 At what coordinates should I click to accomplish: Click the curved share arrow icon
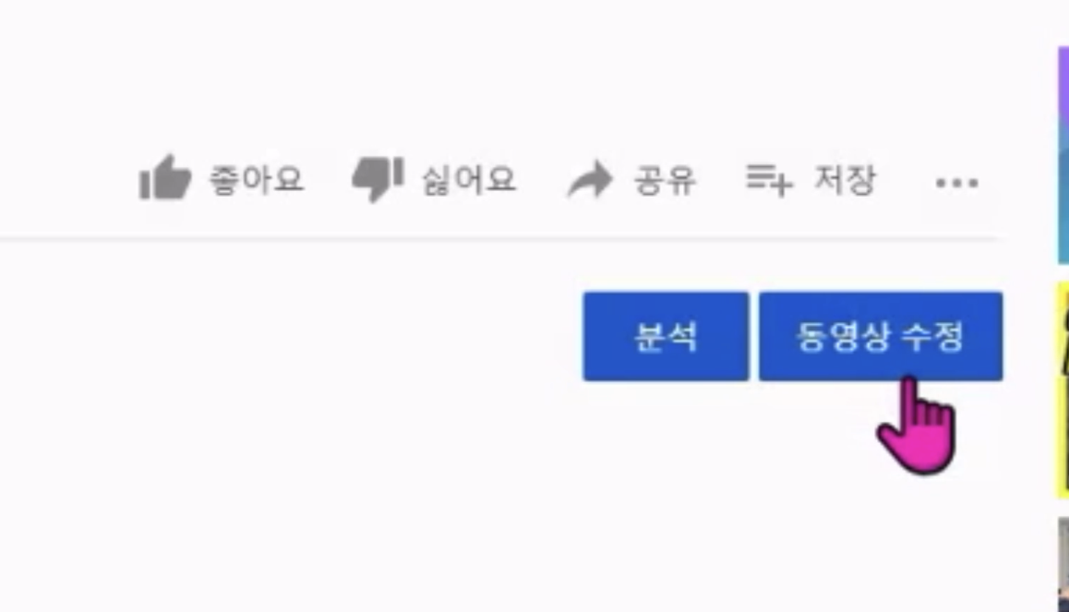pos(591,180)
